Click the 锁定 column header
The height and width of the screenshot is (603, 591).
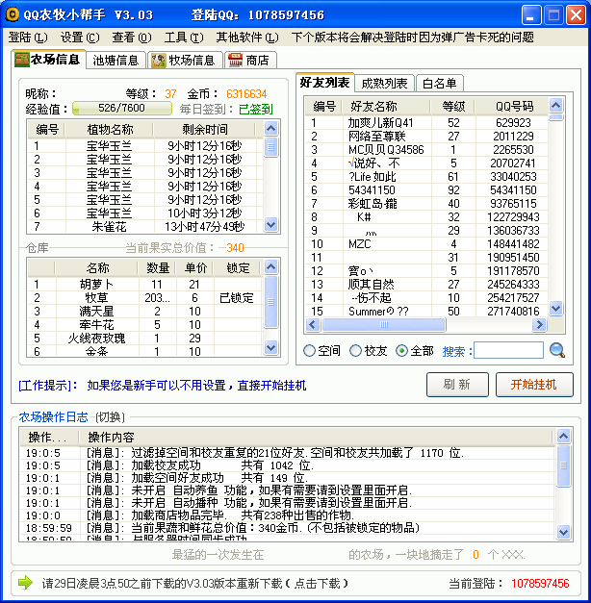[238, 268]
